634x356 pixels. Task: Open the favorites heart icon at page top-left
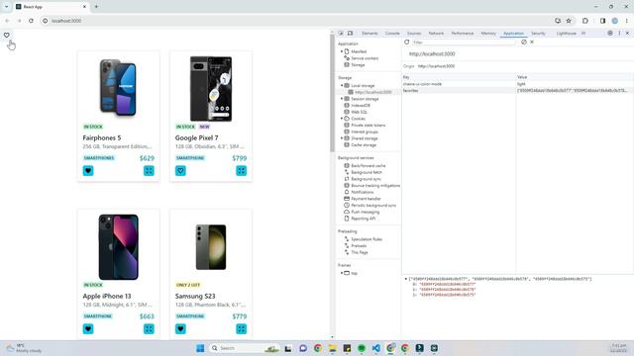point(7,36)
